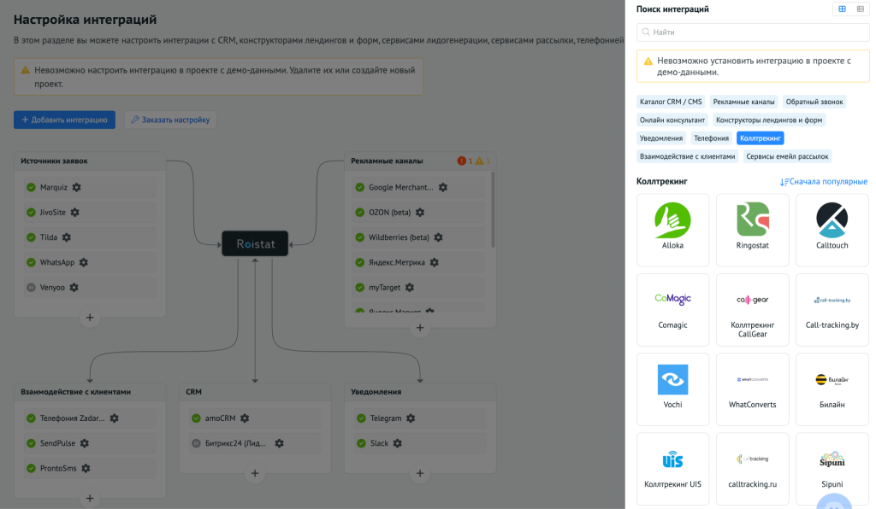Viewport: 876px width, 509px height.
Task: Click the Найти search field
Action: pyautogui.click(x=753, y=32)
